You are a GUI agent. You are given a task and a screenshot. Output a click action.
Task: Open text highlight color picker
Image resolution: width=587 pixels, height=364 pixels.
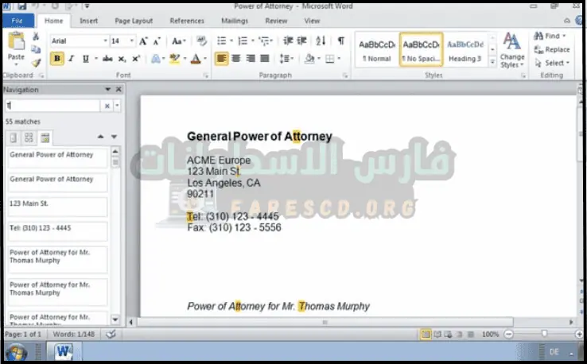coord(174,59)
